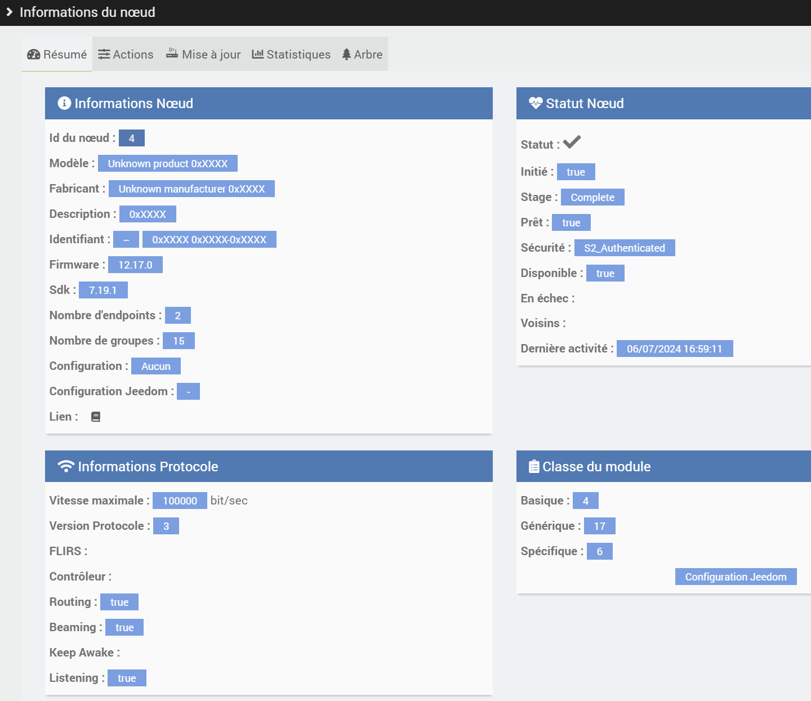Click the dashboard gauge icon on Résumé tab
Screen dimensions: 811x701
click(34, 55)
